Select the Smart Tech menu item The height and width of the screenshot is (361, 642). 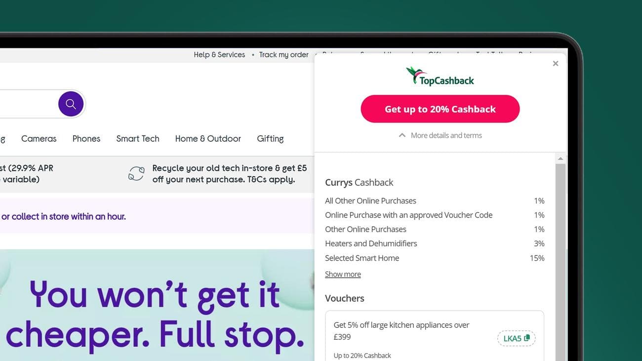coord(138,139)
